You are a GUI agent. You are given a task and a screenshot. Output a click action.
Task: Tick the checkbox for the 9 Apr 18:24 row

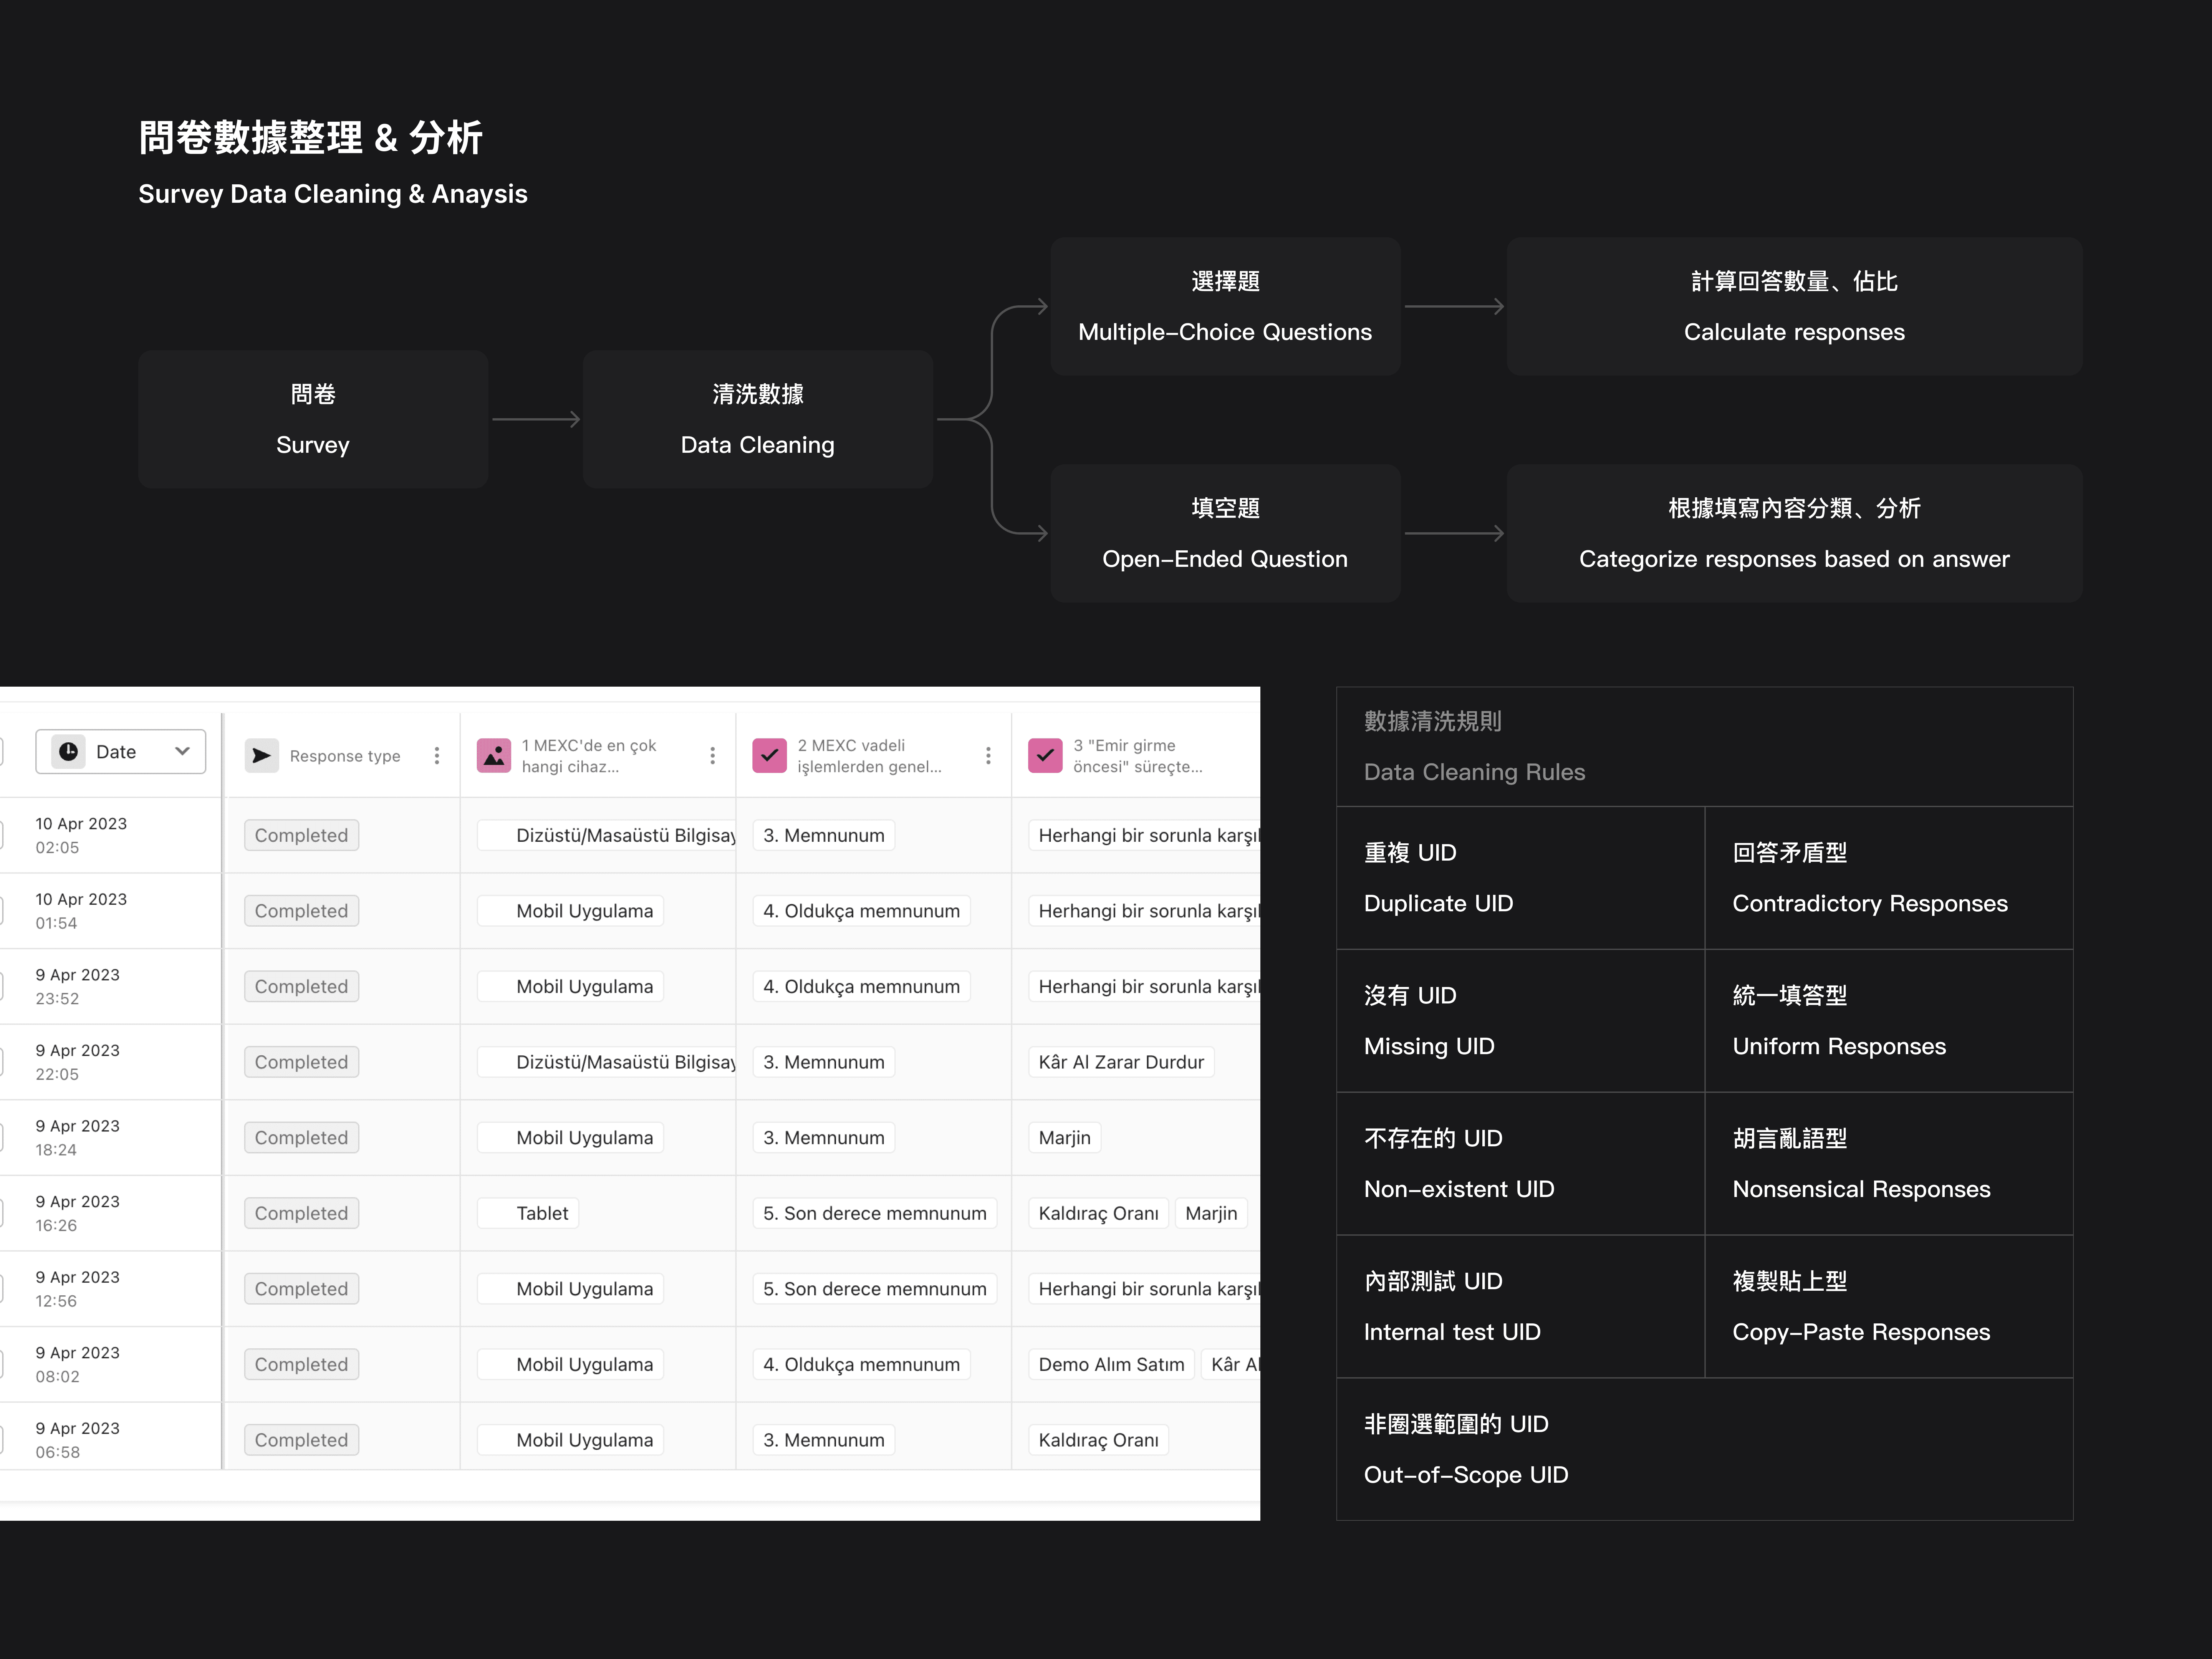pyautogui.click(x=2, y=1137)
